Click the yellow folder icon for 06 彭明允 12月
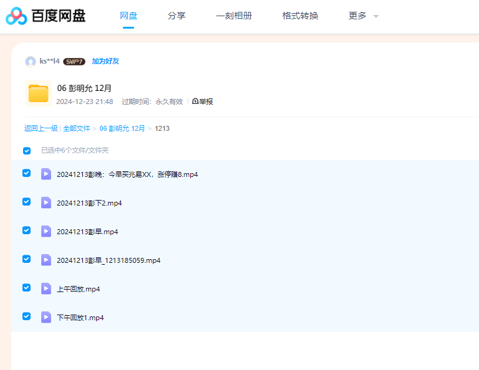479x370 pixels. pos(39,93)
